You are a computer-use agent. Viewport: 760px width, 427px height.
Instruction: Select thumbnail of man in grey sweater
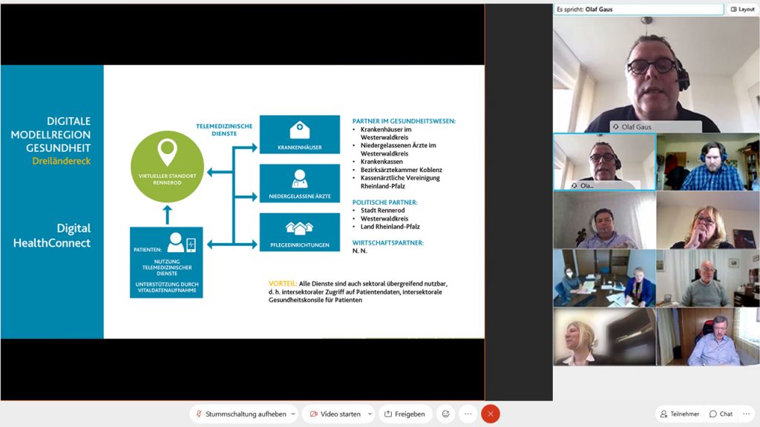[x=708, y=279]
